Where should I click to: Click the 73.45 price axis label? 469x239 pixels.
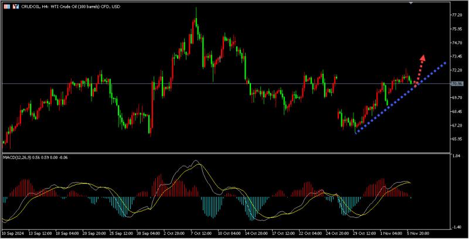[x=457, y=56]
